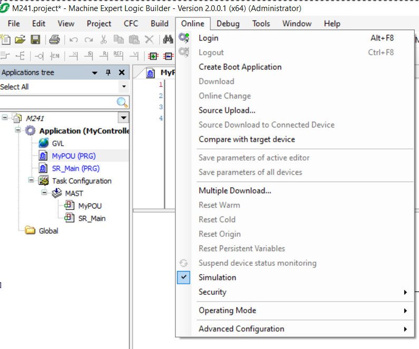Viewport: 419px width, 349px height.
Task: Open the Build menu
Action: point(160,24)
